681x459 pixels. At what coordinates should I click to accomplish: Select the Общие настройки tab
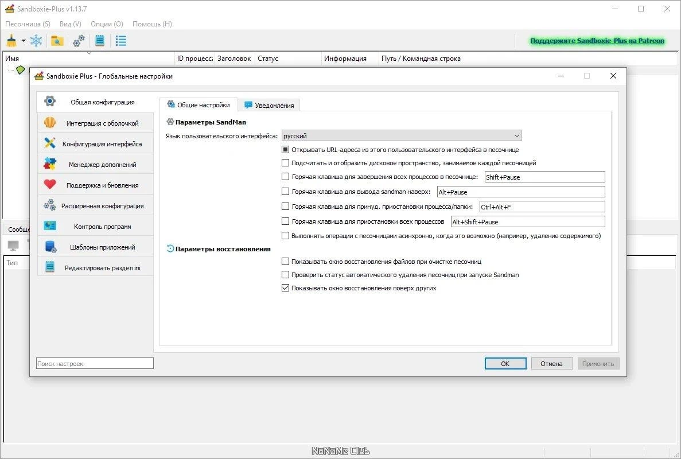click(199, 104)
